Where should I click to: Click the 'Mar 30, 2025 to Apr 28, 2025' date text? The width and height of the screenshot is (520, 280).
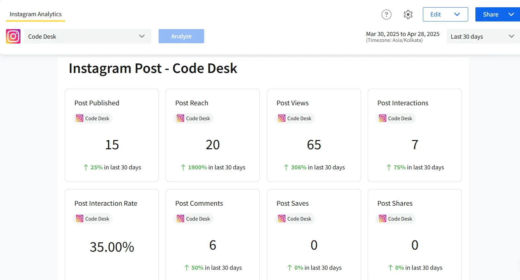pos(403,34)
